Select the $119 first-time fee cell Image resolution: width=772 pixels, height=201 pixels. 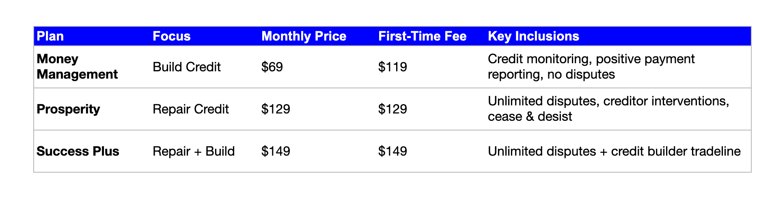pyautogui.click(x=392, y=67)
